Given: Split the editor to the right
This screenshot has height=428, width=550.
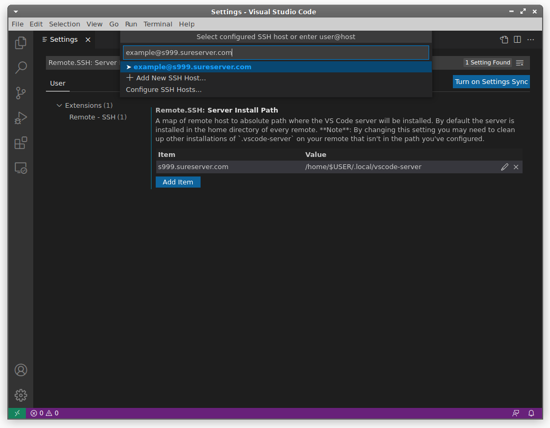Looking at the screenshot, I should [517, 40].
